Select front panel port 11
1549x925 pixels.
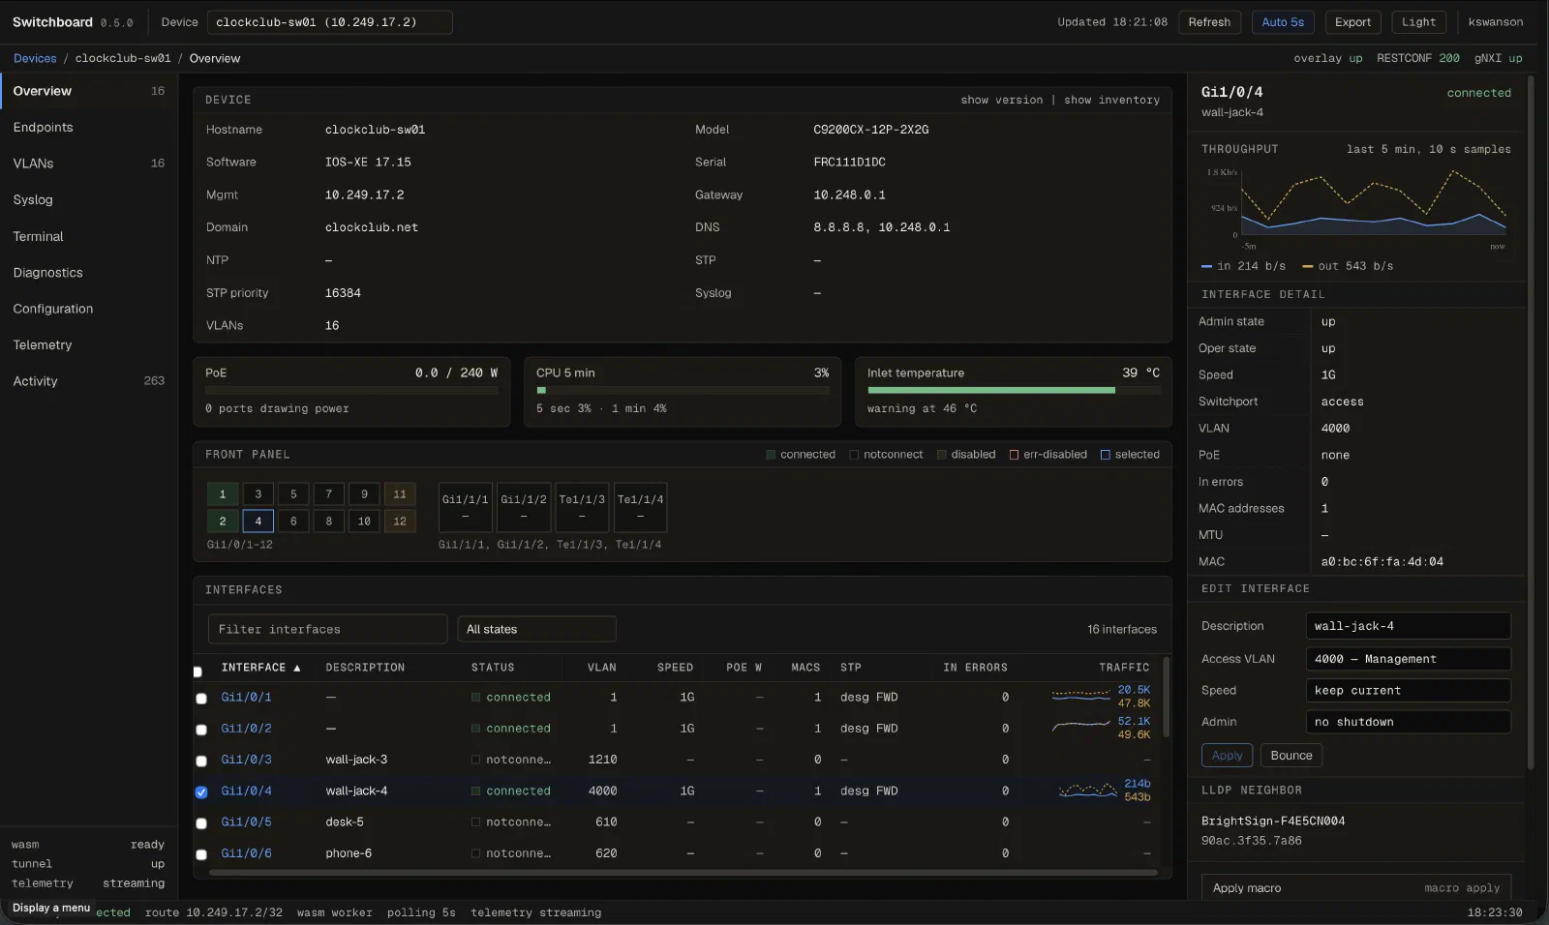point(400,494)
